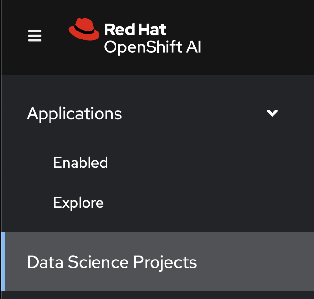This screenshot has height=299, width=314.
Task: Select Data Science Projects in sidebar
Action: tap(157, 262)
